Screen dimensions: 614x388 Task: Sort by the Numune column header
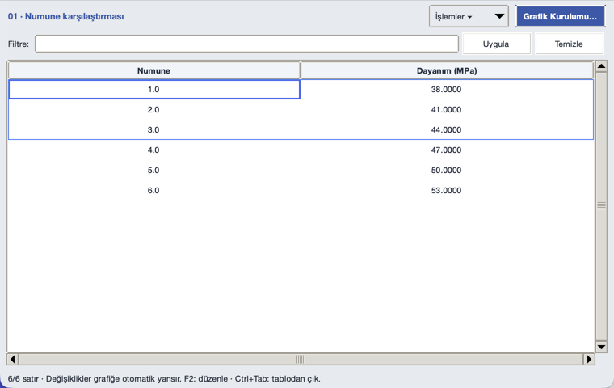pos(153,70)
